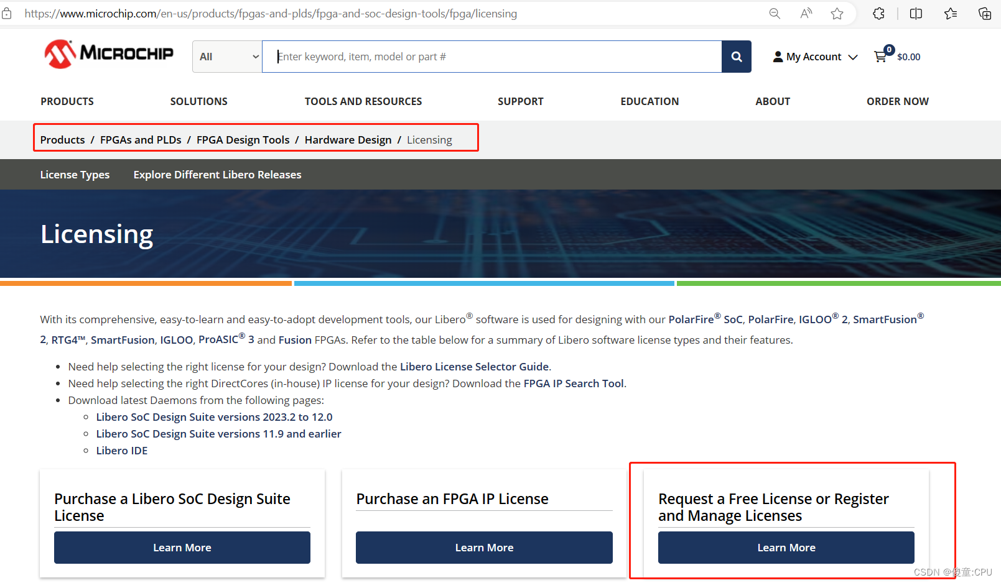Open the SmartFusion 2 link

pyautogui.click(x=888, y=319)
